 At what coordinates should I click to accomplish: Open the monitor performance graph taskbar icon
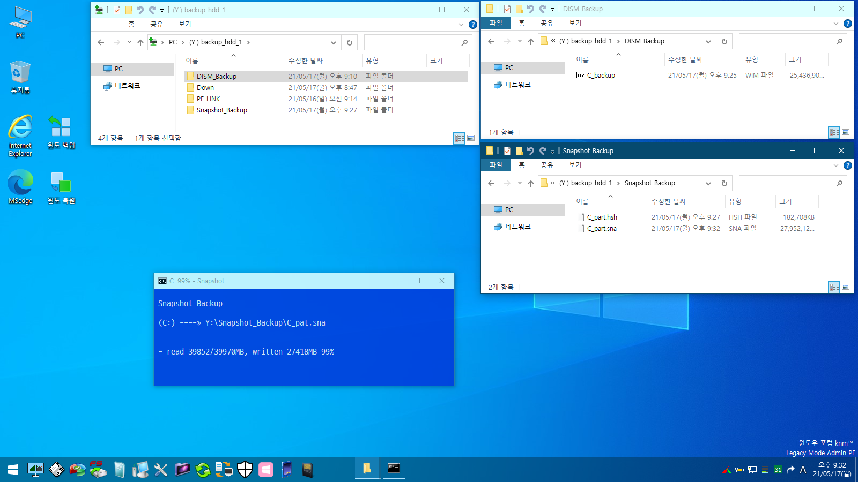pyautogui.click(x=35, y=470)
